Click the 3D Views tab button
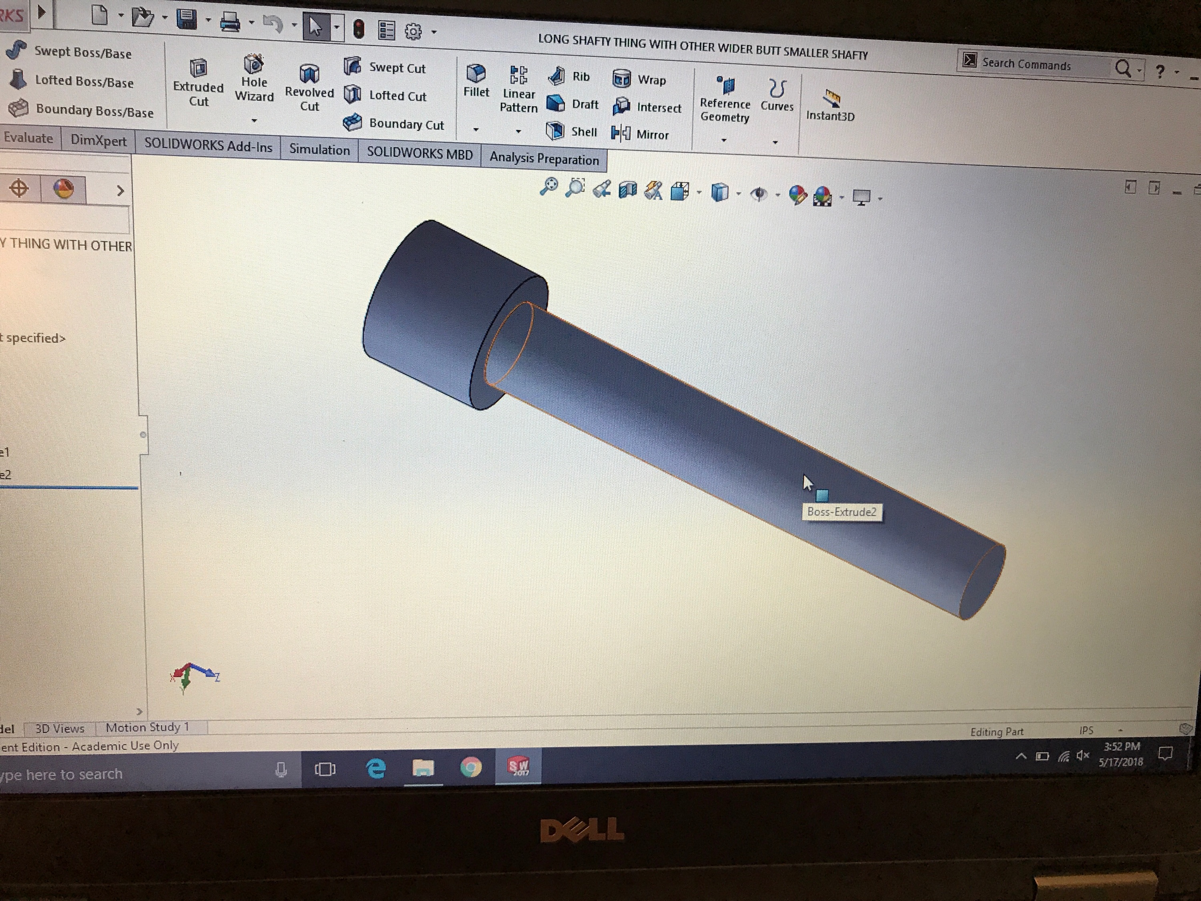Image resolution: width=1201 pixels, height=901 pixels. [x=60, y=728]
